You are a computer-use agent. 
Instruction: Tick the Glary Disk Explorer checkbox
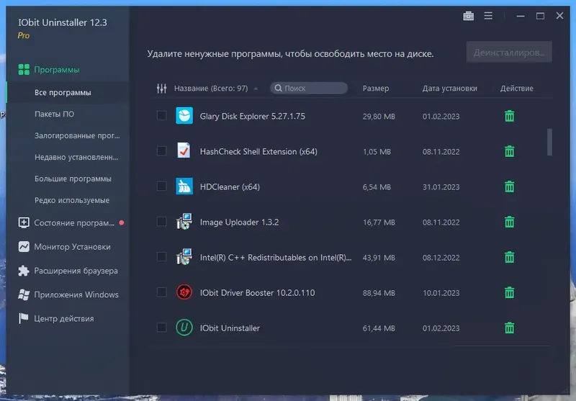tap(161, 116)
